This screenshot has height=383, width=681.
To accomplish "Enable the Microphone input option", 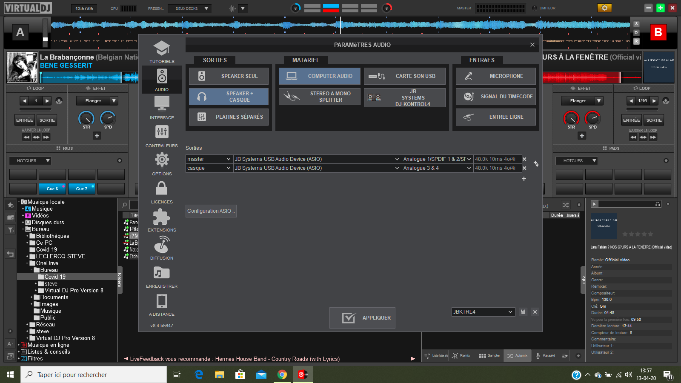I will click(495, 76).
